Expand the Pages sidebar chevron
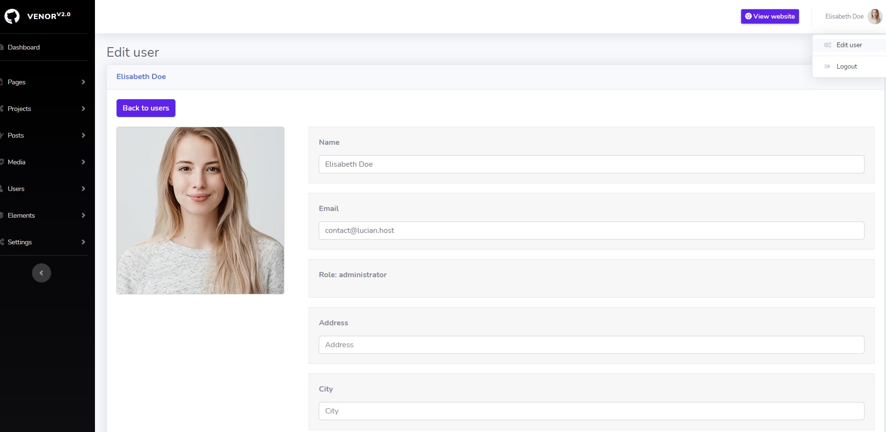This screenshot has height=432, width=886. [x=83, y=82]
